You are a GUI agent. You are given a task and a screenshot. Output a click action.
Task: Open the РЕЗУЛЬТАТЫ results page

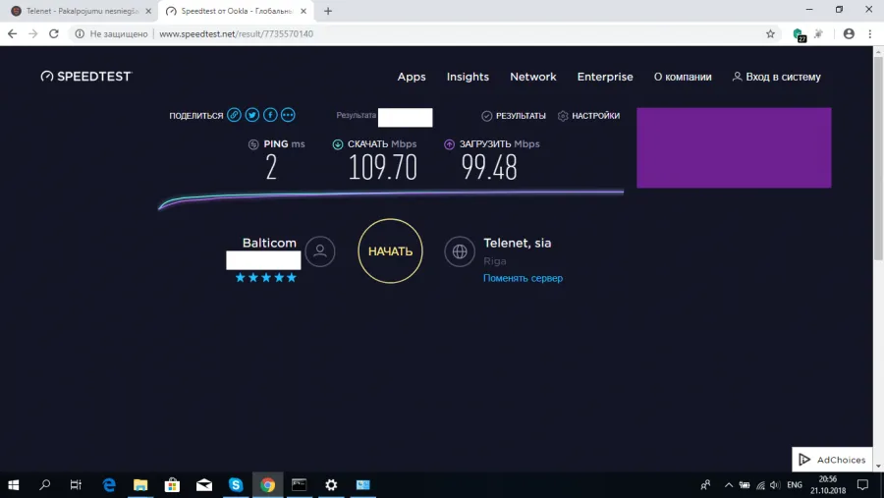(x=514, y=116)
